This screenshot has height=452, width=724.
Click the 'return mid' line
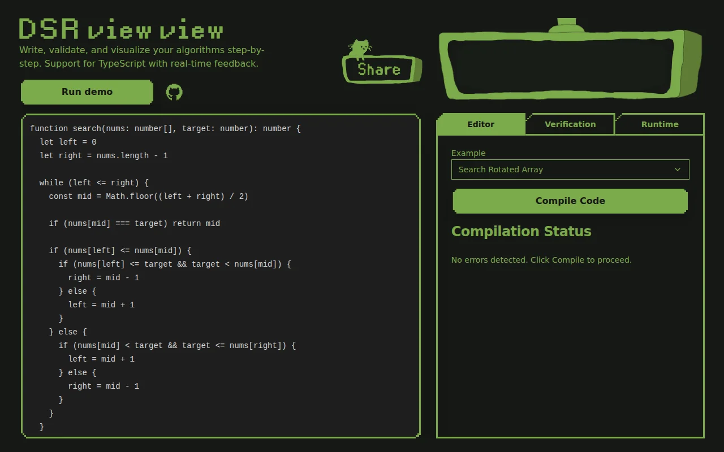(x=135, y=223)
